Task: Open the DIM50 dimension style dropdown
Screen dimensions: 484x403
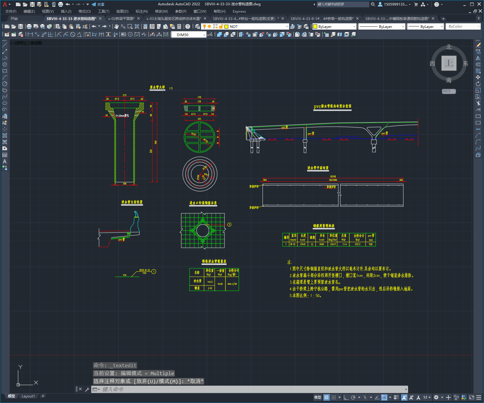Action: pos(189,35)
